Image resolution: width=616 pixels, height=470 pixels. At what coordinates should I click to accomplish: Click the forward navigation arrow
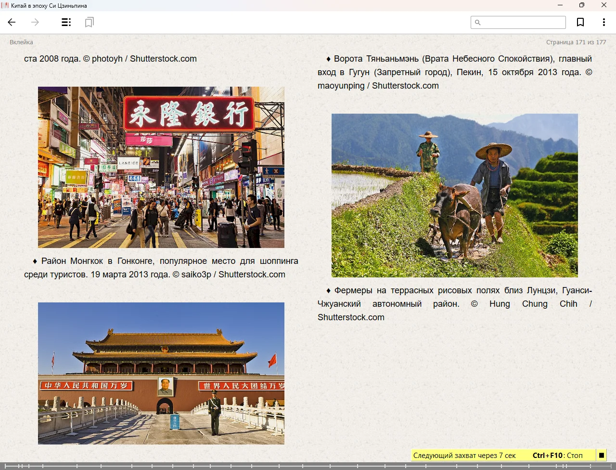35,22
